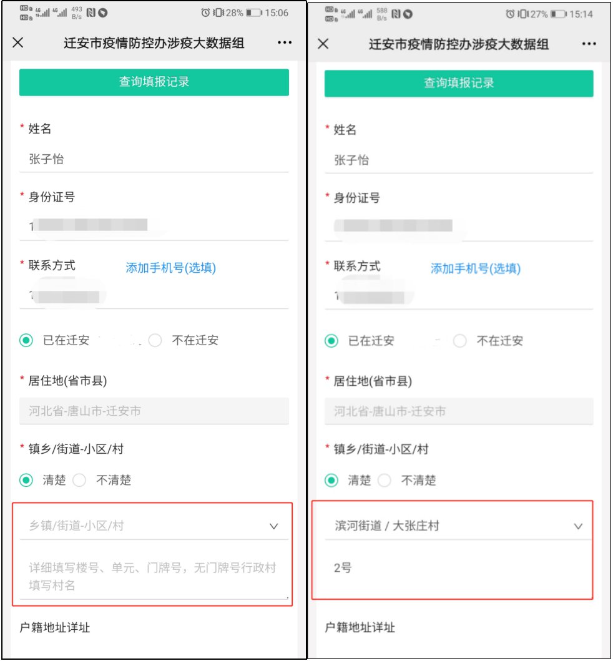
Task: Open the 滨河街道 / 大张庄村 dropdown
Action: 449,526
